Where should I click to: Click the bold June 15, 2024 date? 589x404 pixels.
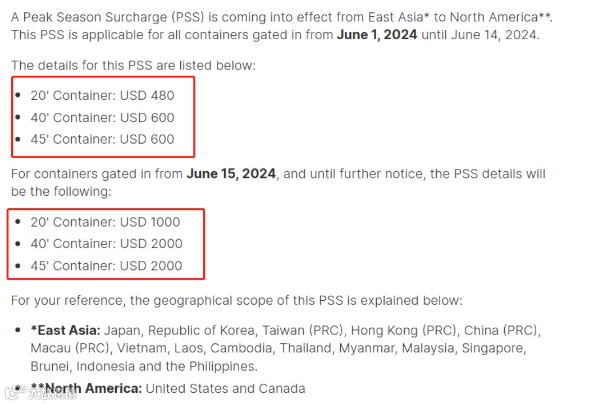coord(231,174)
